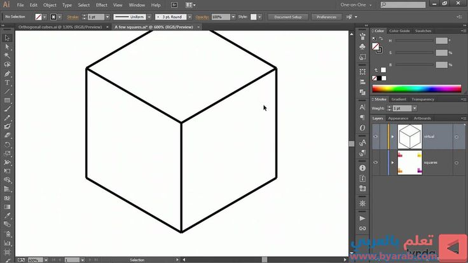
Task: Select the Type tool
Action: click(7, 83)
